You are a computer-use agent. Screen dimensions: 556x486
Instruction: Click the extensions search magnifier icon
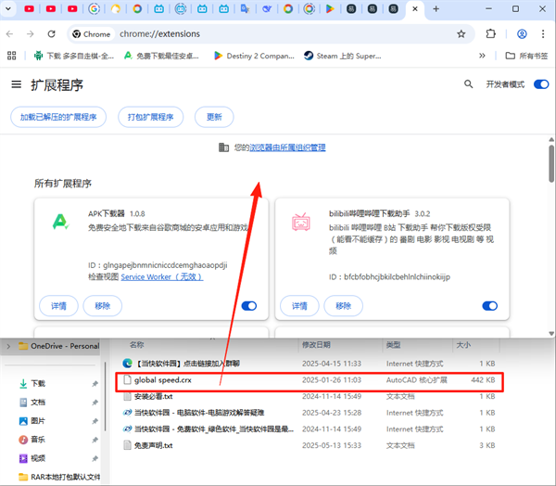coord(468,84)
